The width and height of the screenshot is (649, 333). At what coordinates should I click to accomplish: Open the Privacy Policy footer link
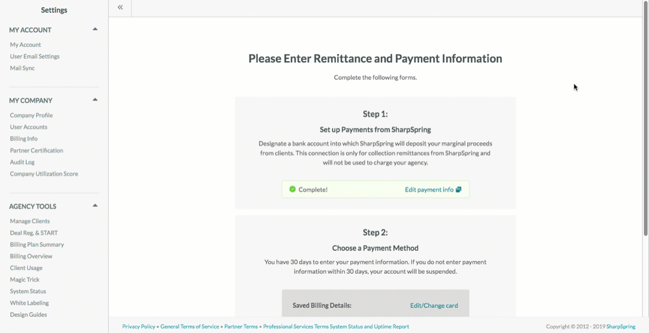139,327
